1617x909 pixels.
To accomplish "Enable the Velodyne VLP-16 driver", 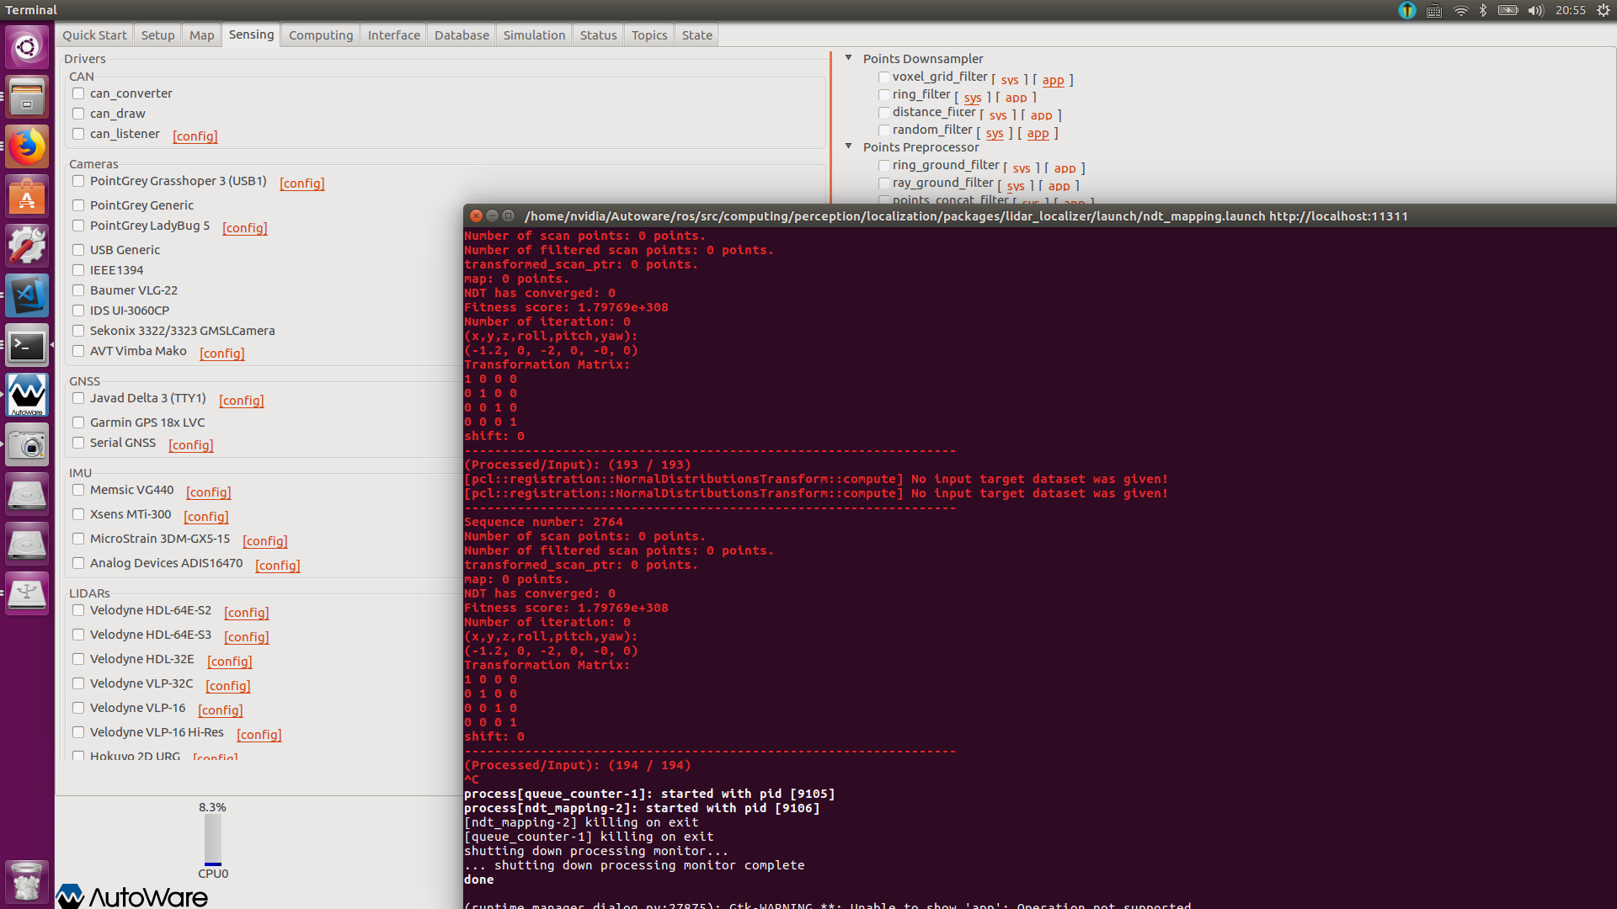I will 78,708.
